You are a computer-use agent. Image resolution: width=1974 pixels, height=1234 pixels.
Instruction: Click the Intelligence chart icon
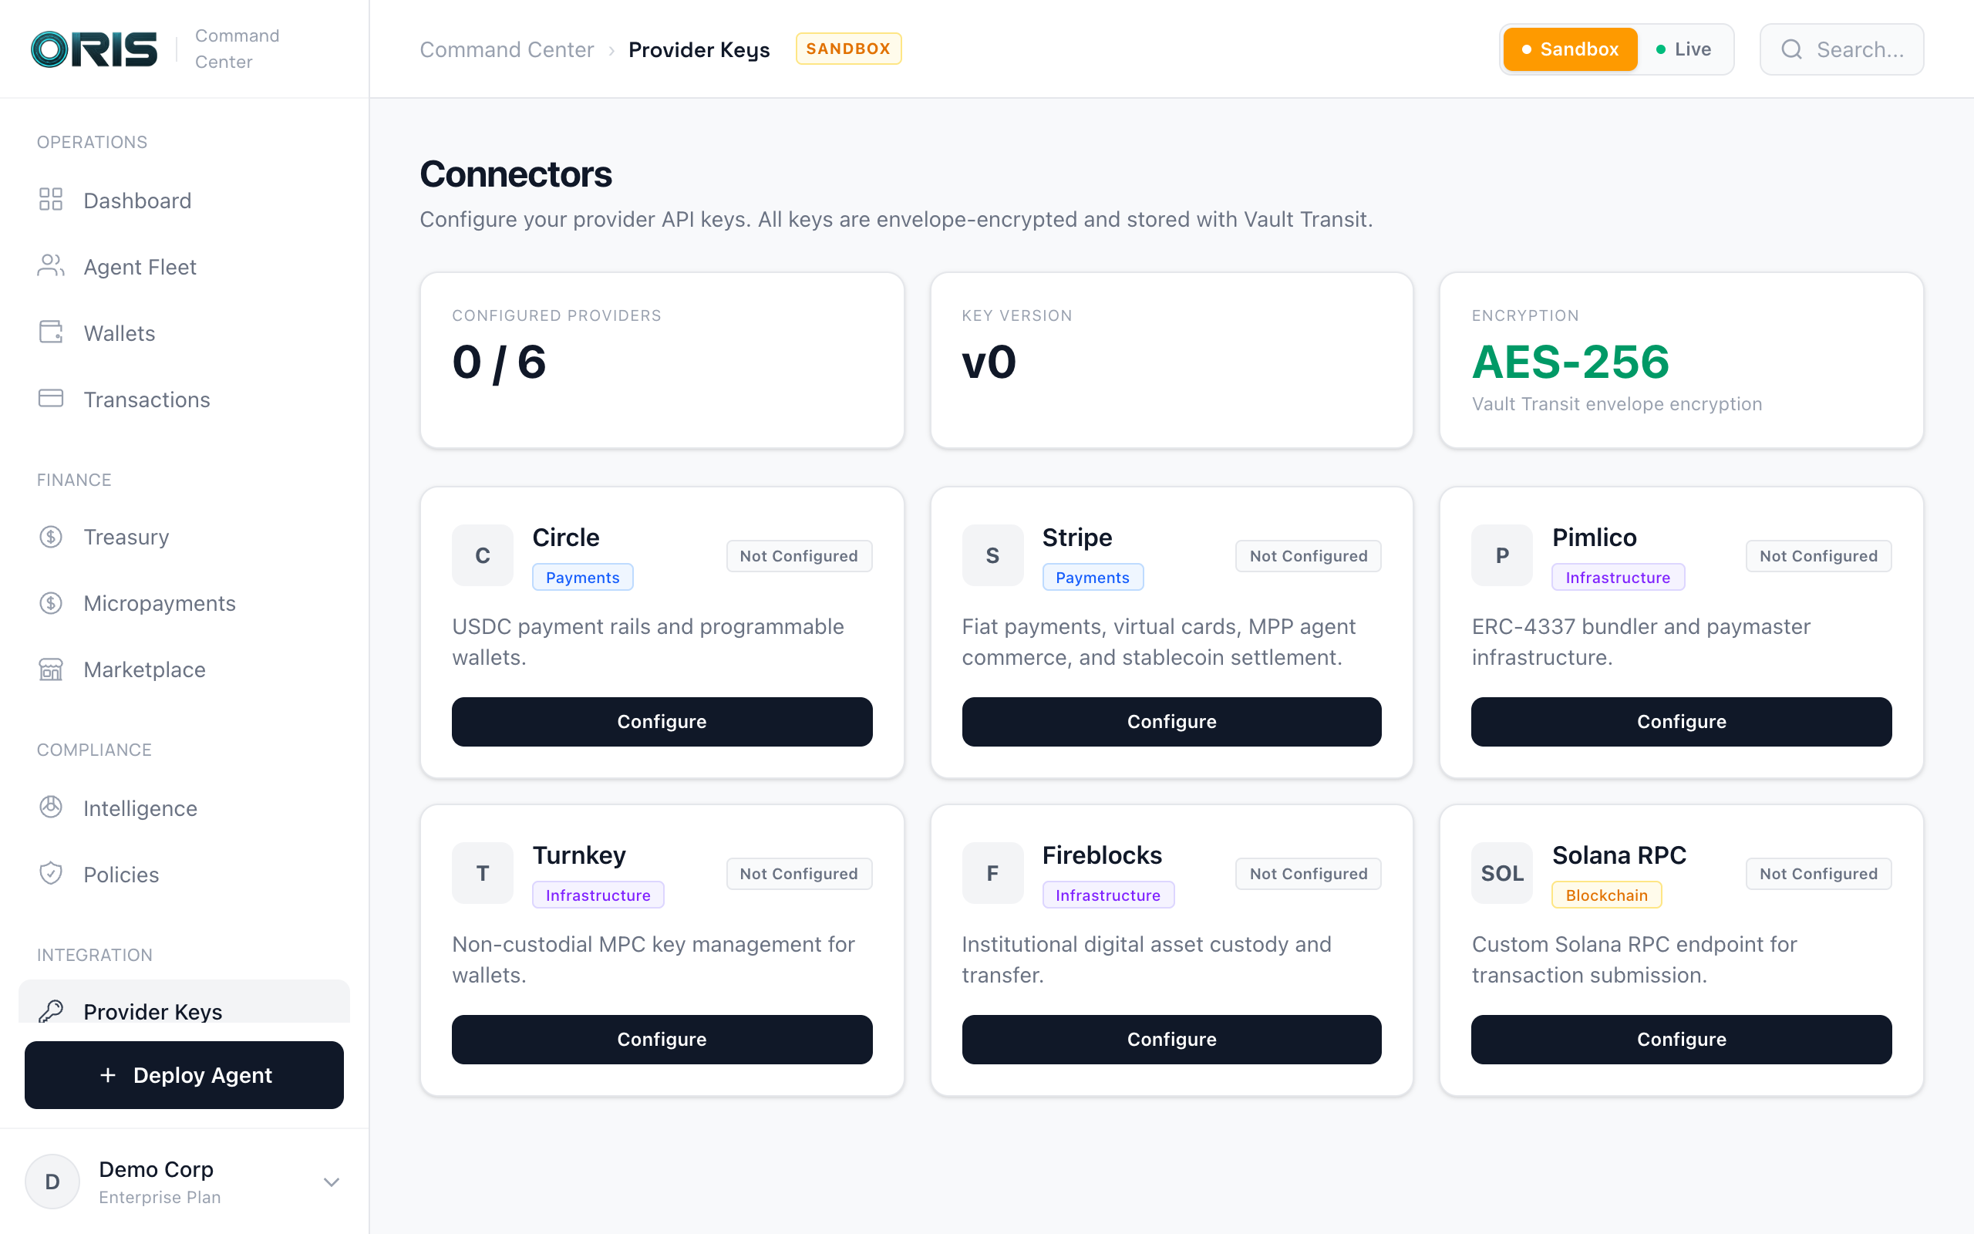[x=51, y=807]
